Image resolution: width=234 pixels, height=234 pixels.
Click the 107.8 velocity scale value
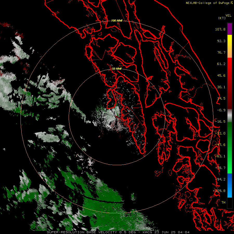(x=220, y=29)
